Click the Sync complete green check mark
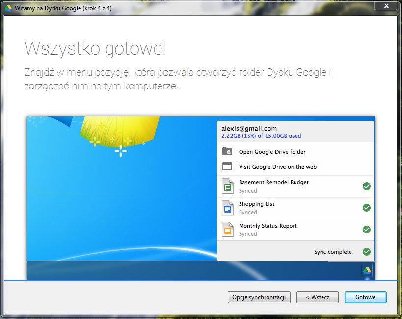This screenshot has width=402, height=319. [x=367, y=252]
